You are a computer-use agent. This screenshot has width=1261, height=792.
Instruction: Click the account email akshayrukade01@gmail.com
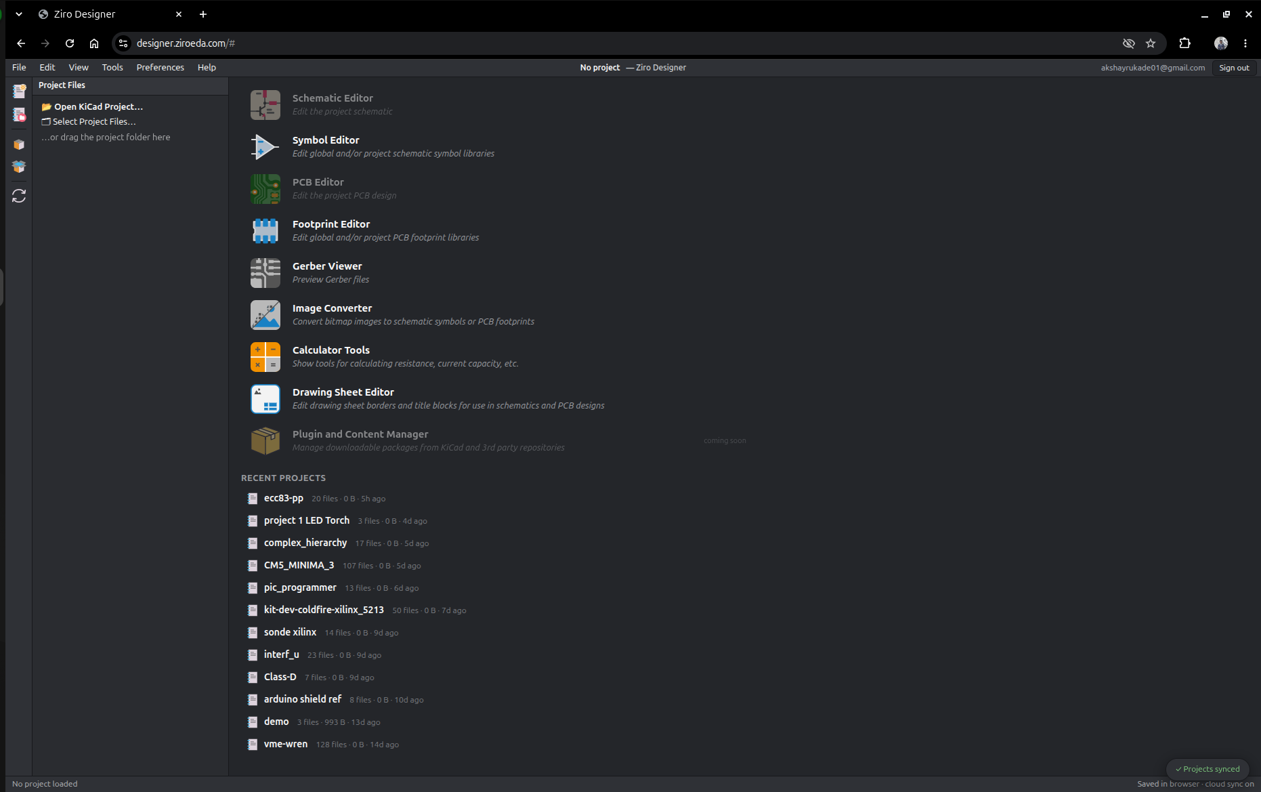1153,68
